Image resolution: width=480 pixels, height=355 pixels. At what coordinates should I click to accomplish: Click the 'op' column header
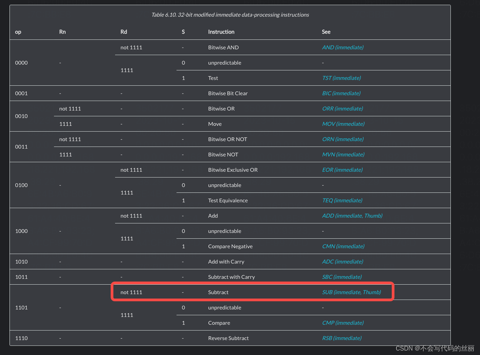click(18, 32)
